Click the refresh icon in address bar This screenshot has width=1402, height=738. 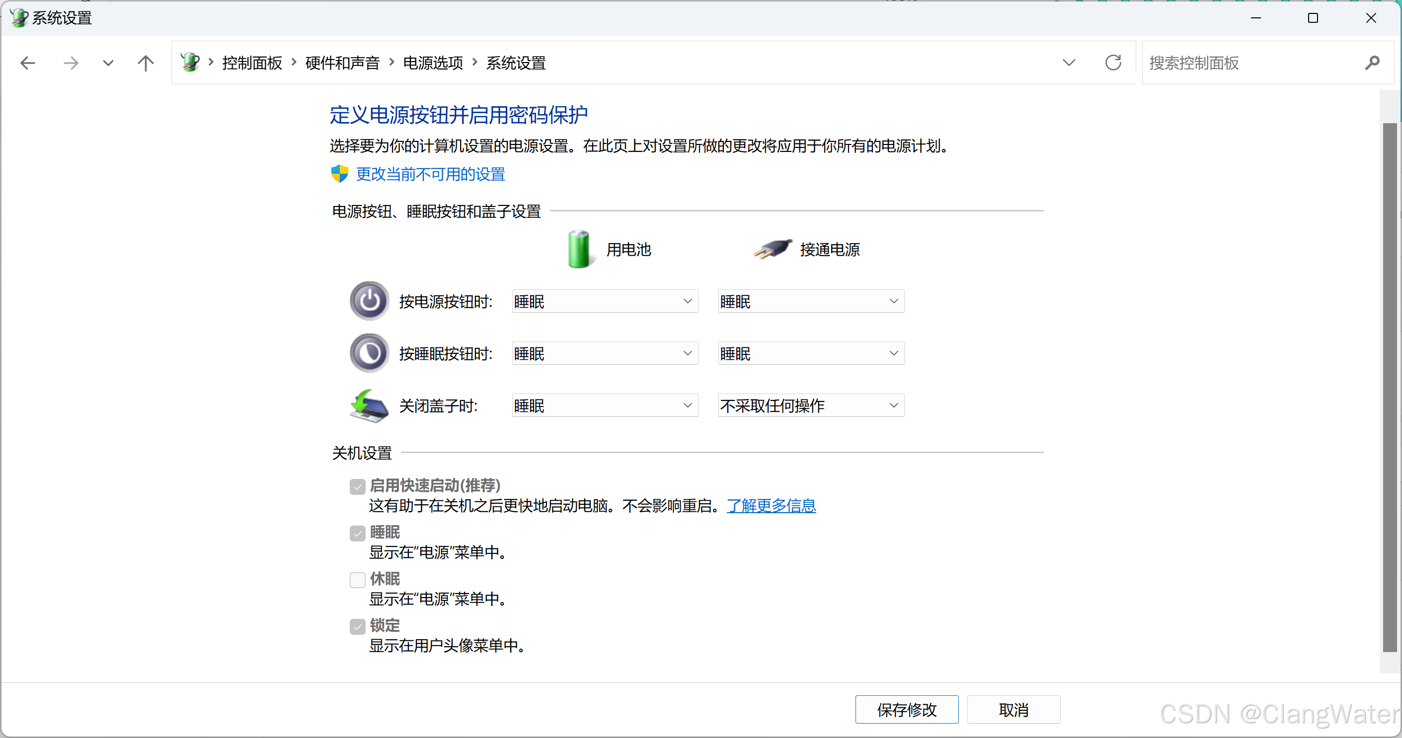click(1113, 63)
